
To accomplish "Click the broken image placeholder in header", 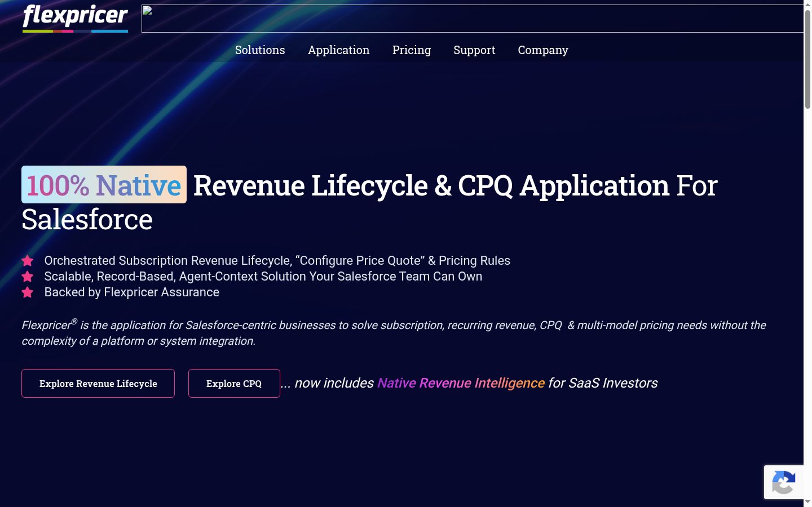I will (x=473, y=19).
